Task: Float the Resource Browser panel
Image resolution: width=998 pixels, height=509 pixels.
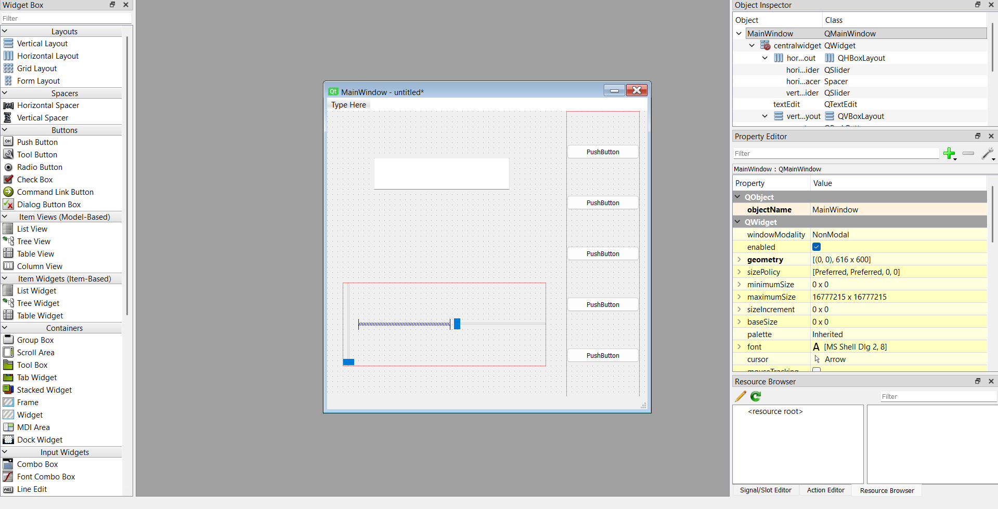Action: click(x=978, y=381)
